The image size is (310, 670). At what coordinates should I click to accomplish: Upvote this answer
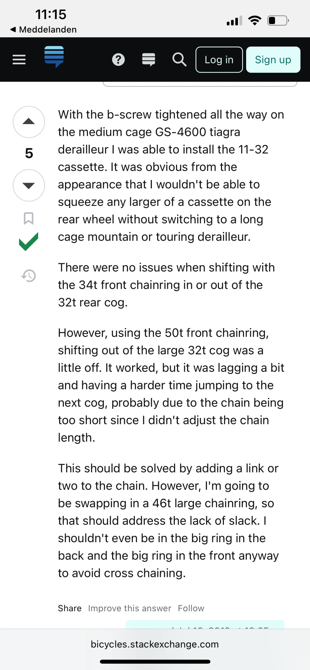tap(29, 122)
